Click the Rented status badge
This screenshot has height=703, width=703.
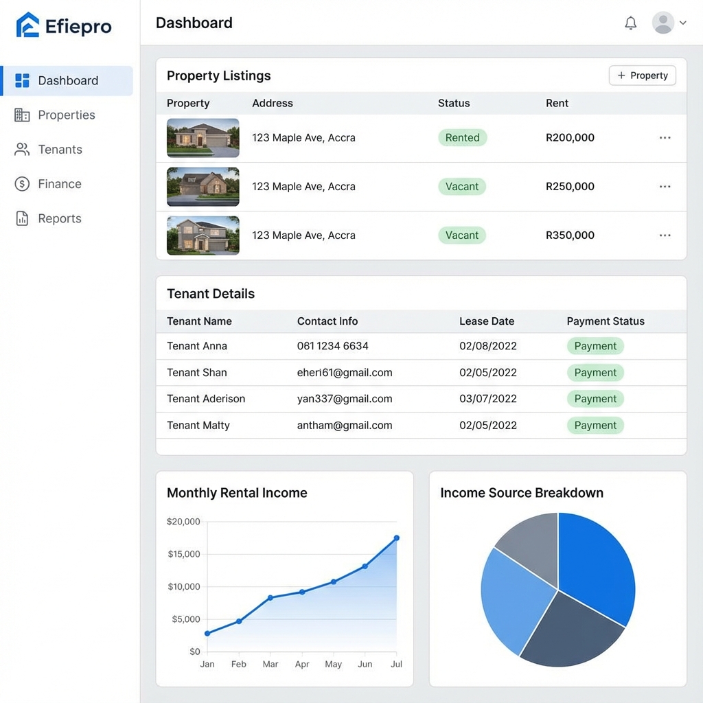(x=462, y=138)
